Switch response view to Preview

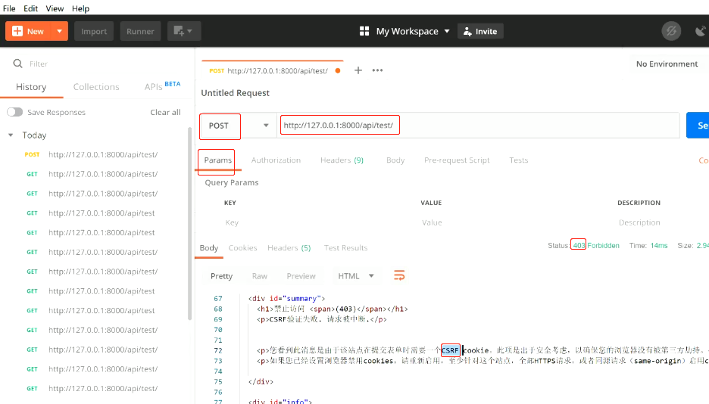point(301,276)
